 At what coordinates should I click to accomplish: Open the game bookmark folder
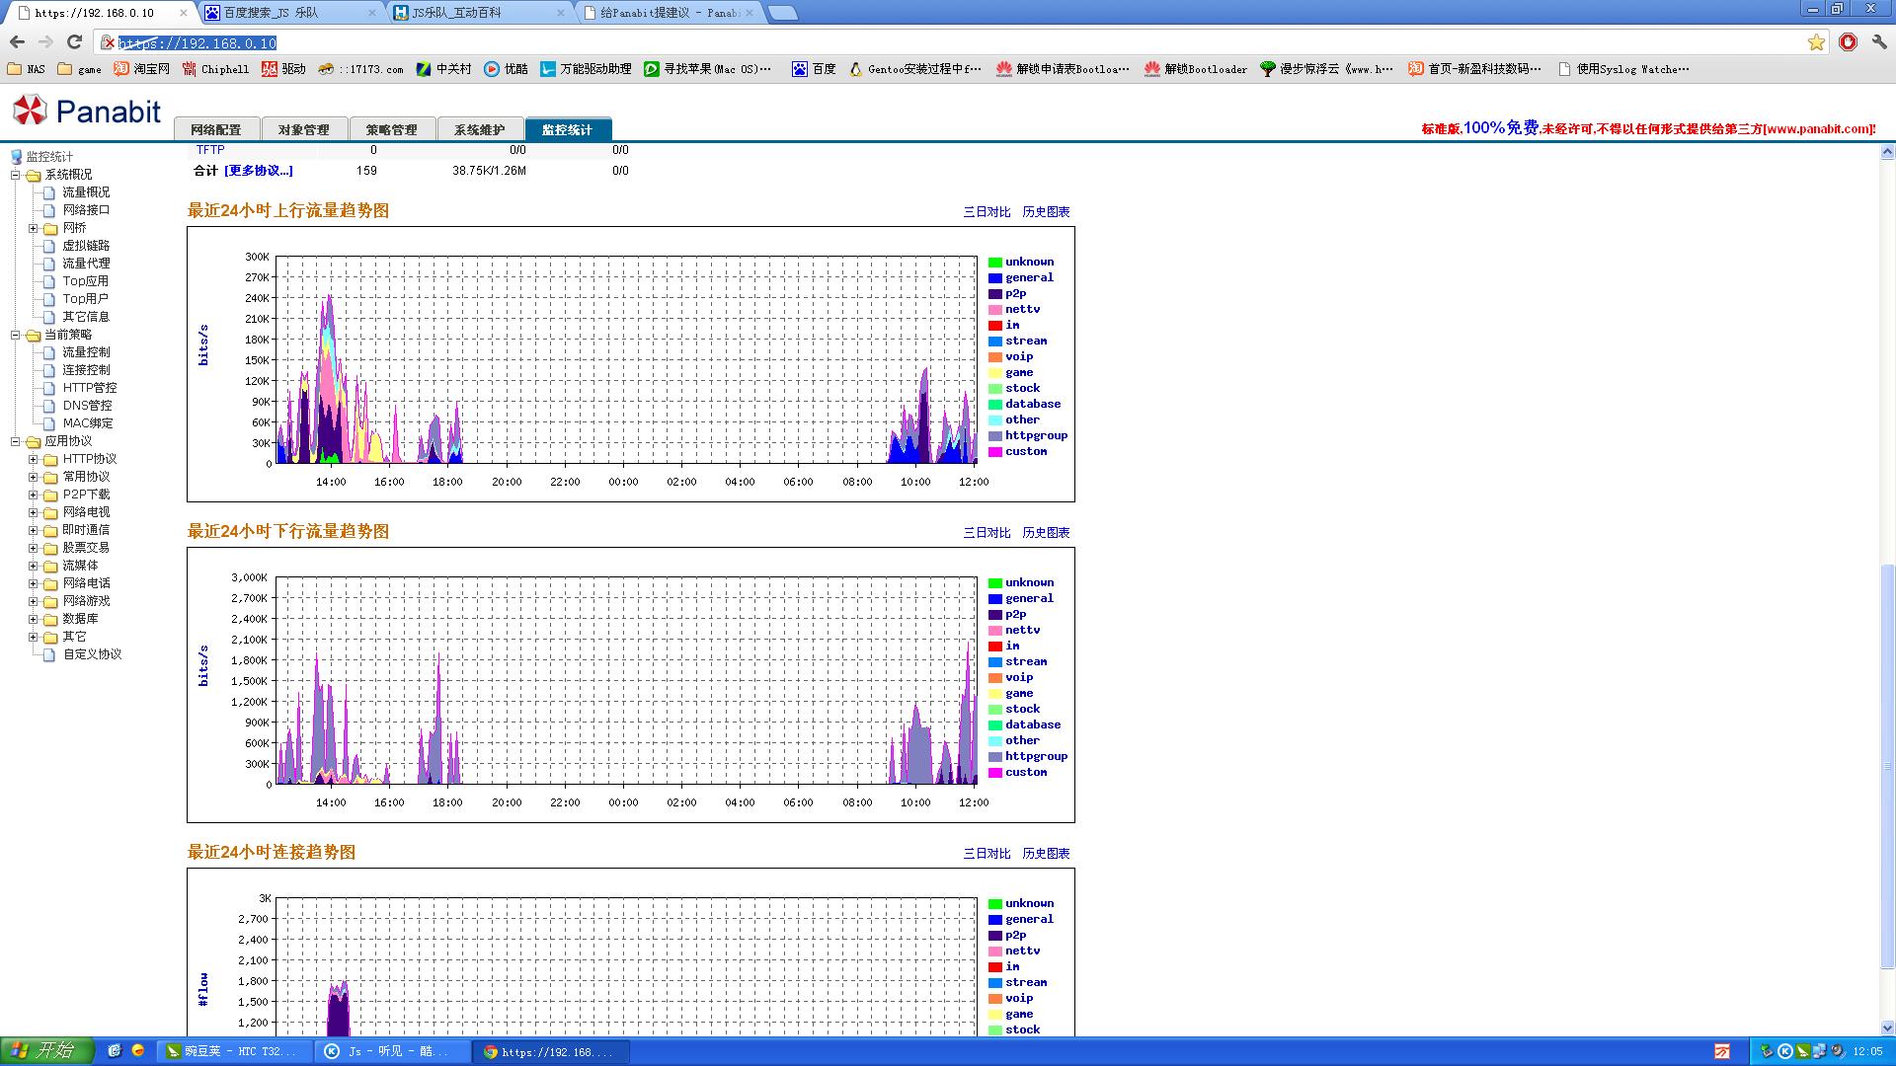(x=80, y=69)
